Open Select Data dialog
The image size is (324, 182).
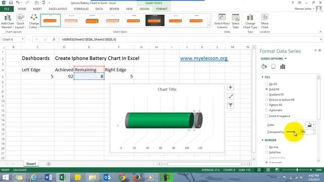click(x=235, y=21)
